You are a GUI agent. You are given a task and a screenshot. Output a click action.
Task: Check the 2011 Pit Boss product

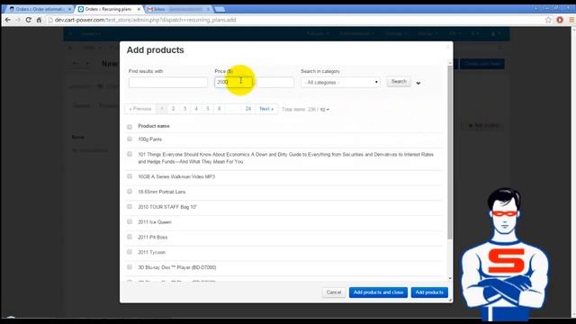130,237
